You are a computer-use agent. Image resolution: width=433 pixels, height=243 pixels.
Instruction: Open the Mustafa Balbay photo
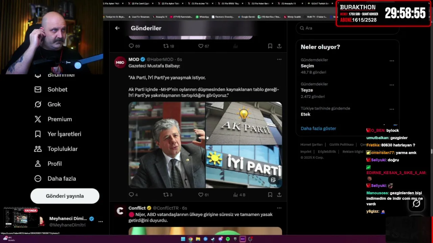pos(167,145)
